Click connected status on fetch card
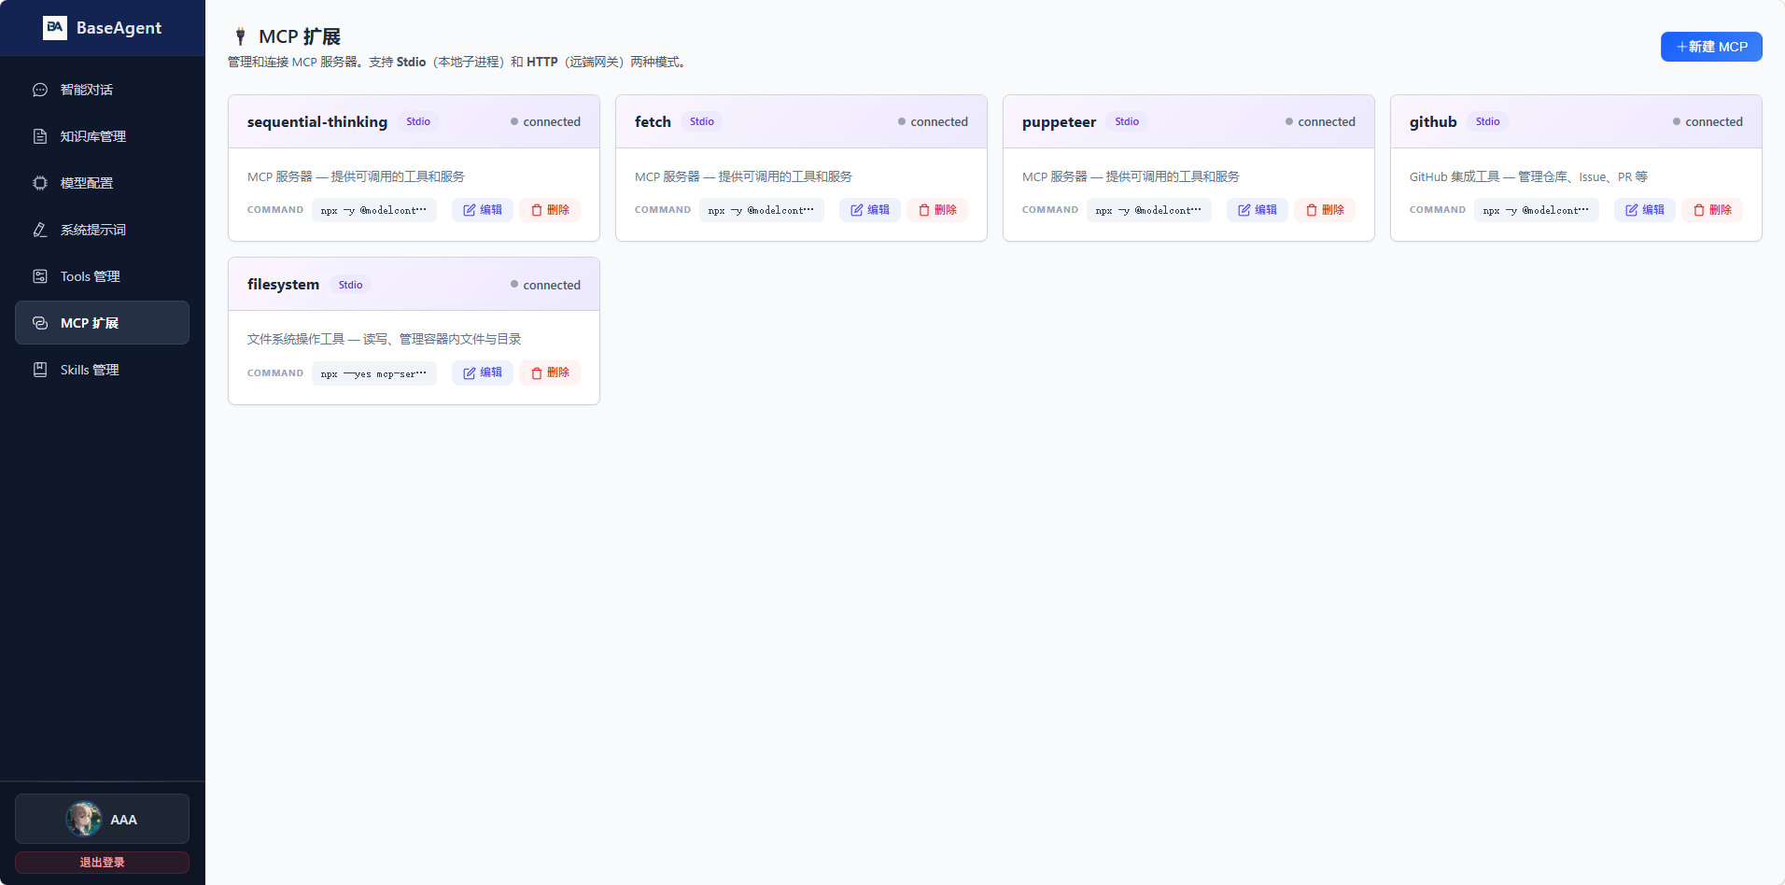Image resolution: width=1785 pixels, height=885 pixels. [x=933, y=122]
